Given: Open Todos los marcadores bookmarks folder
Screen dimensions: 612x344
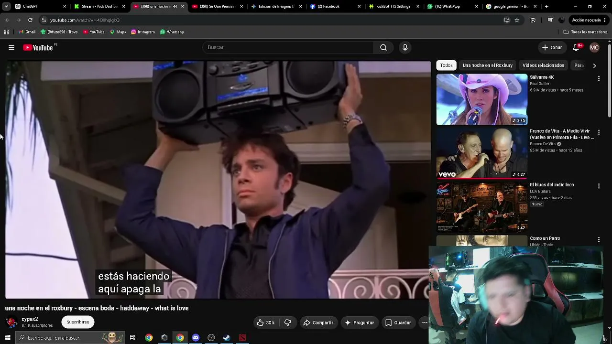Looking at the screenshot, I should coord(585,32).
